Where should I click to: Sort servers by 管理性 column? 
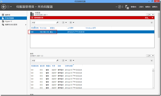[52, 28]
